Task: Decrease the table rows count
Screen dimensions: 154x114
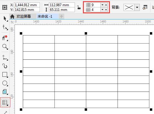Action: [x=102, y=5]
